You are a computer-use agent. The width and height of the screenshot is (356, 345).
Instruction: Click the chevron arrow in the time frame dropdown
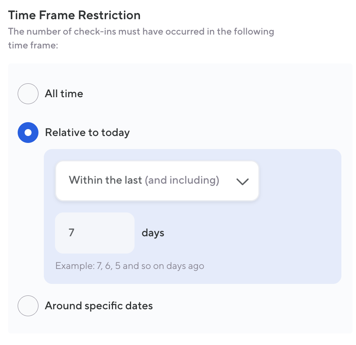242,181
